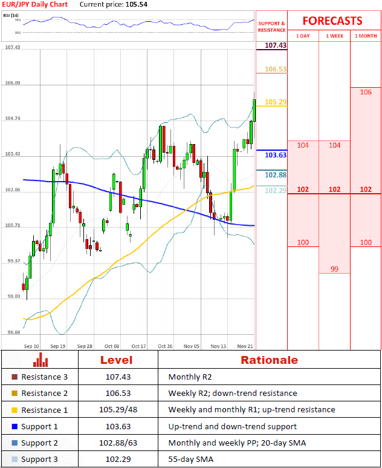Click the Rationale column header
Viewport: 382px width, 468px height.
pyautogui.click(x=269, y=360)
